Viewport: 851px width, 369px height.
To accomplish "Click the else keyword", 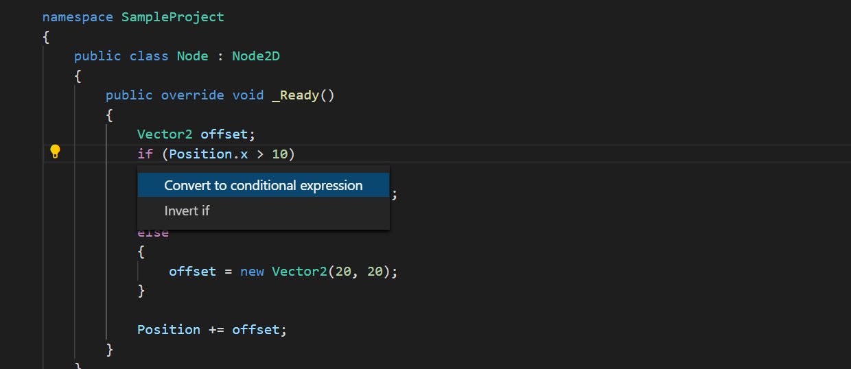I will (x=153, y=233).
